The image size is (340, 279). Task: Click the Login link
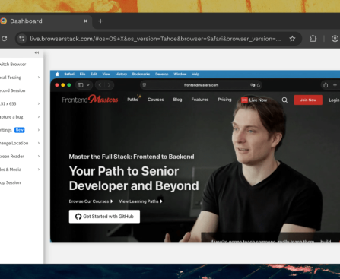pos(334,100)
